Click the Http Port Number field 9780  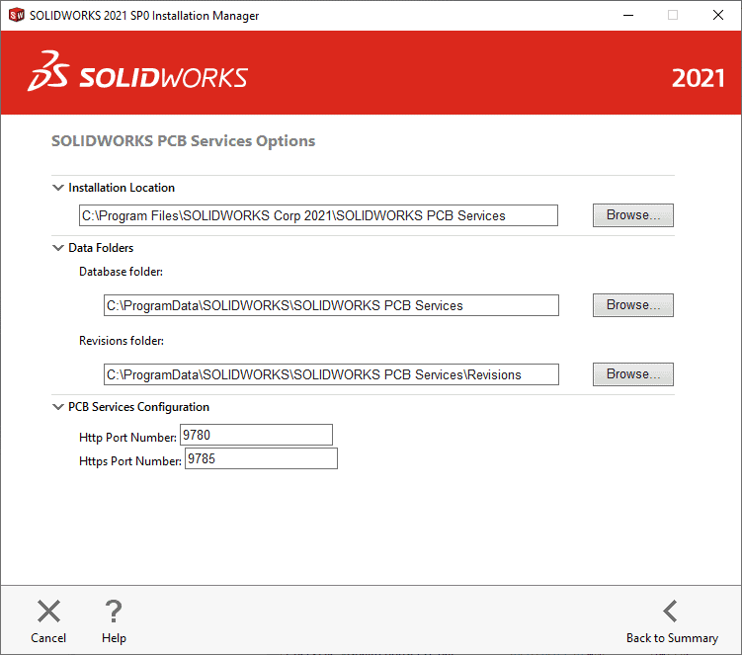coord(256,435)
